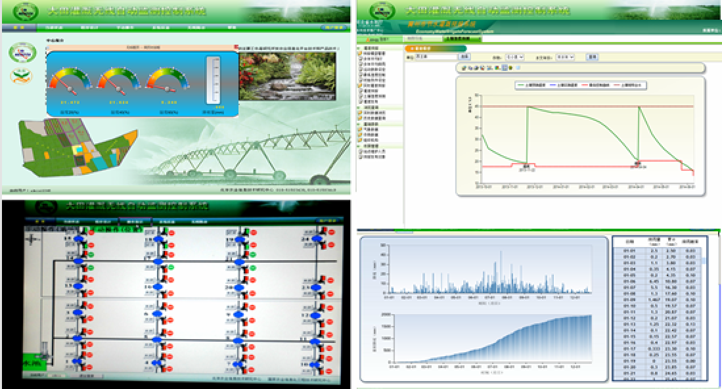
Task: Close the gauge panel with red corner button
Action: pos(237,47)
